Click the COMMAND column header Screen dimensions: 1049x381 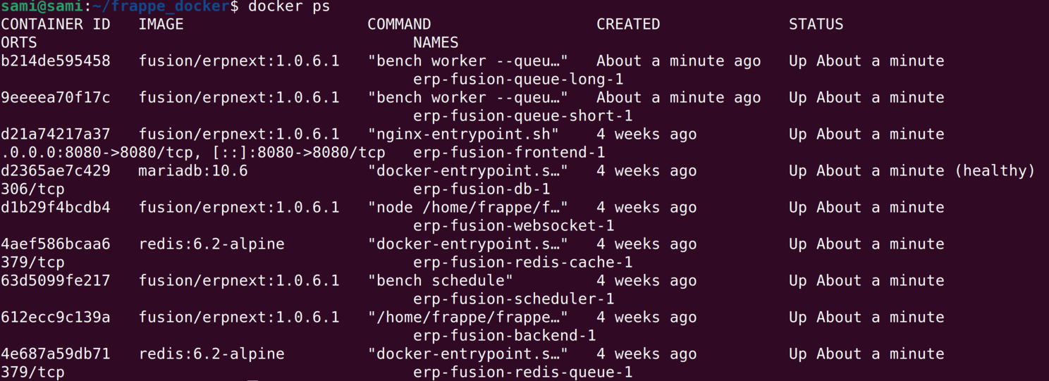tap(399, 25)
